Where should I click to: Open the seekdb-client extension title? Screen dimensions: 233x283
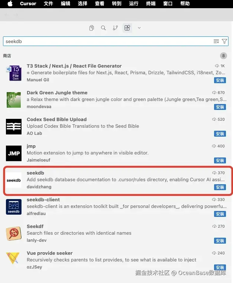point(43,199)
